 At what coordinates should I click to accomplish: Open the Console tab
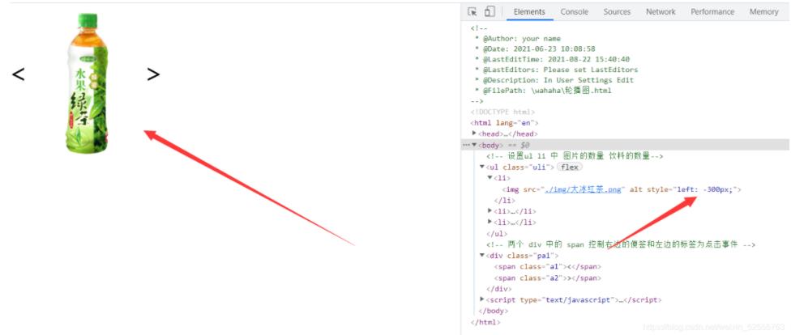[575, 12]
